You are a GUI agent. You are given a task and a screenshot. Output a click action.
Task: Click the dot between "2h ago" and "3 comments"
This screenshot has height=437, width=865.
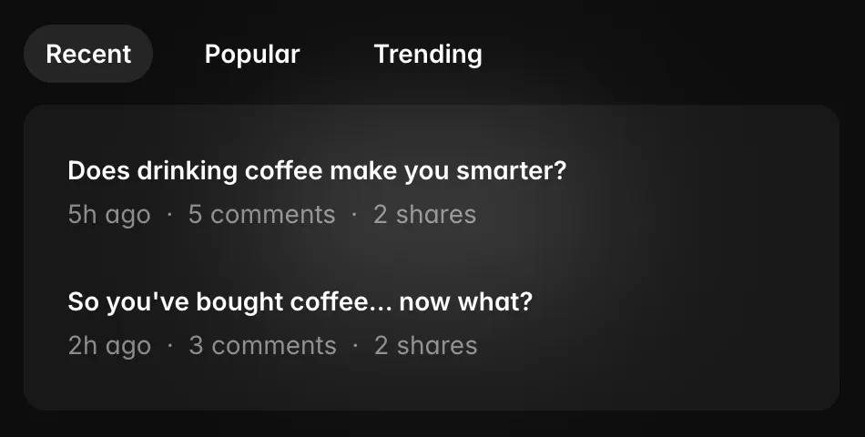169,346
